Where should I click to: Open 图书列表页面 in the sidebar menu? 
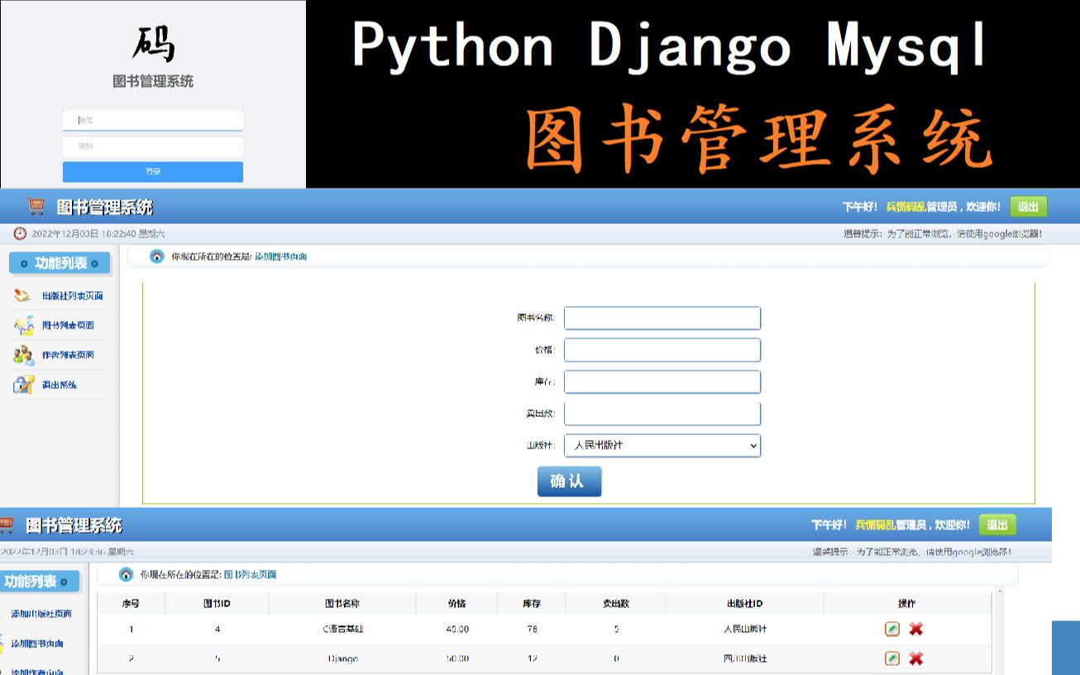[x=68, y=326]
